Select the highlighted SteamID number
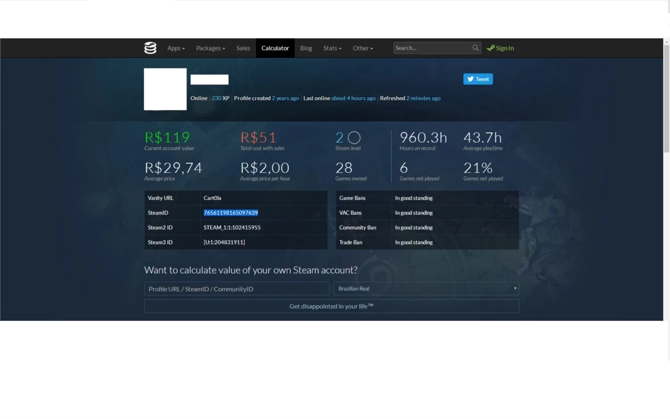 [x=231, y=213]
